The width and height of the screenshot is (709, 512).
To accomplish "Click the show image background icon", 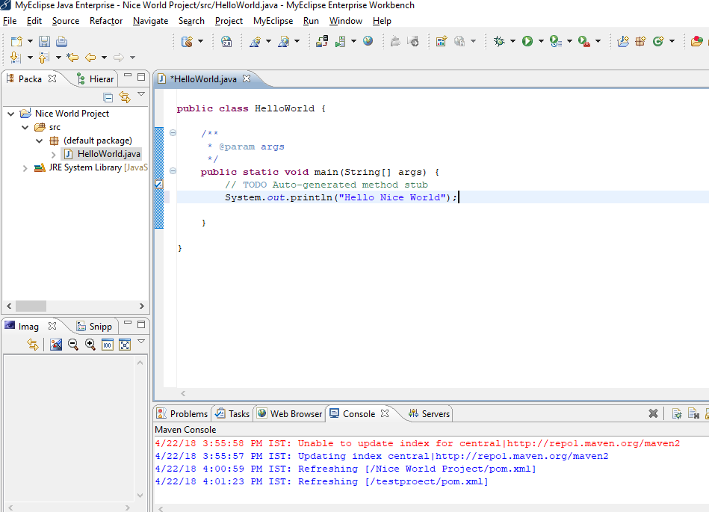I will click(56, 345).
